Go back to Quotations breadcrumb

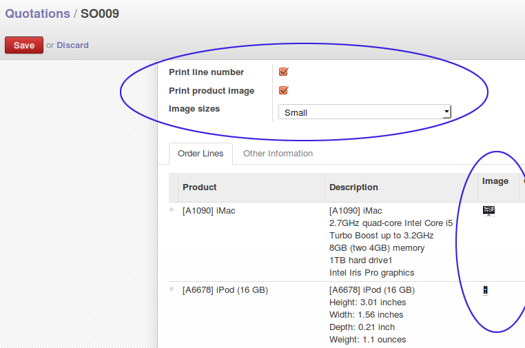pos(37,14)
